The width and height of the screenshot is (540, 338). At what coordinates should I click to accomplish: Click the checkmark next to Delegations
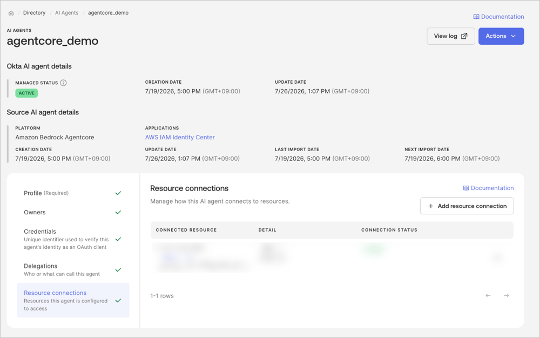tap(118, 270)
